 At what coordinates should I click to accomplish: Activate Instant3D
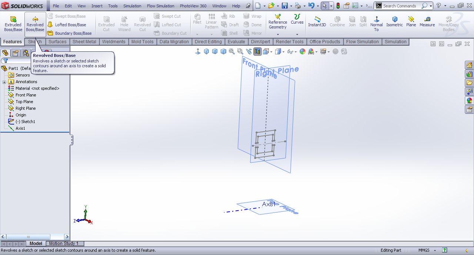point(317,22)
